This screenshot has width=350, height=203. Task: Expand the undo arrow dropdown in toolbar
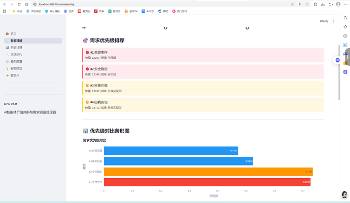coord(331,4)
